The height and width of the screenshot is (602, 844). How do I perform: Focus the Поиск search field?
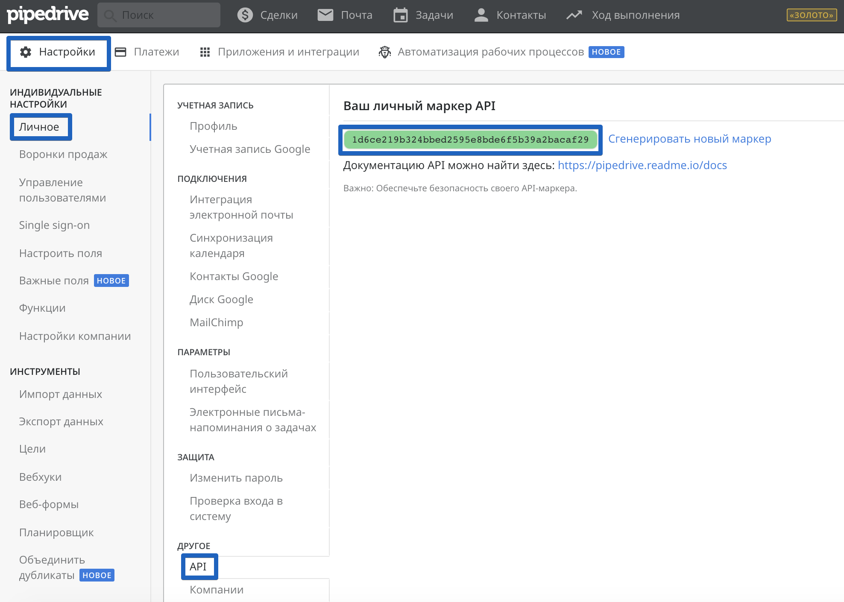point(159,15)
